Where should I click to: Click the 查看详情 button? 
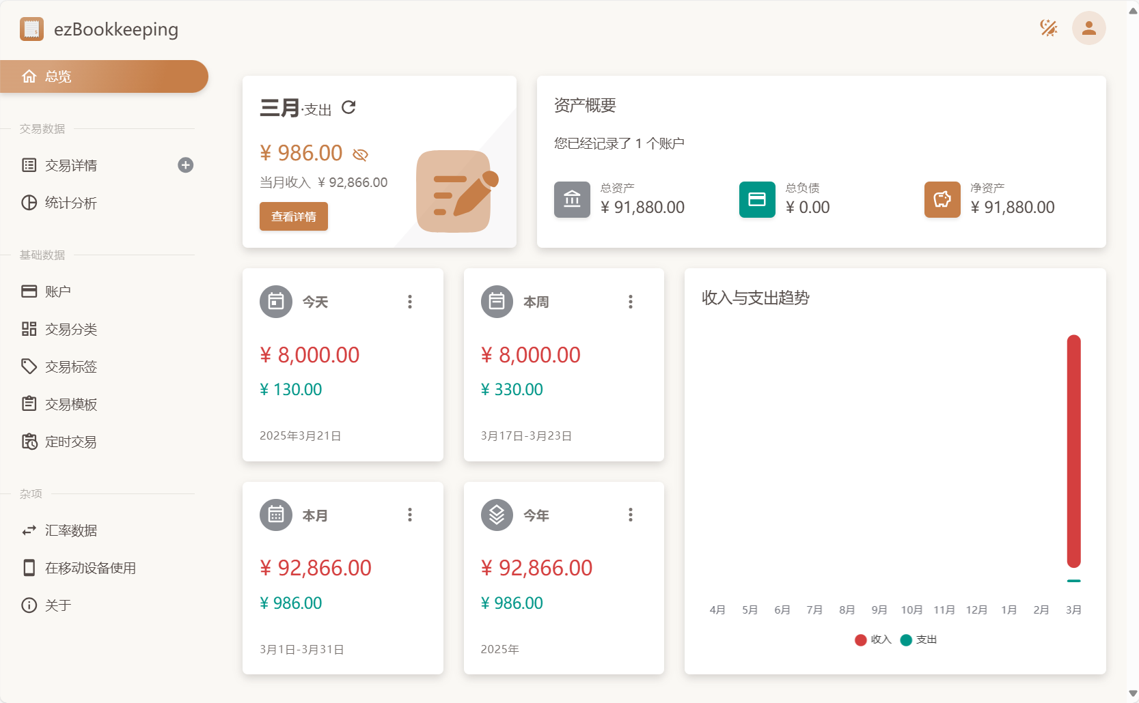294,216
